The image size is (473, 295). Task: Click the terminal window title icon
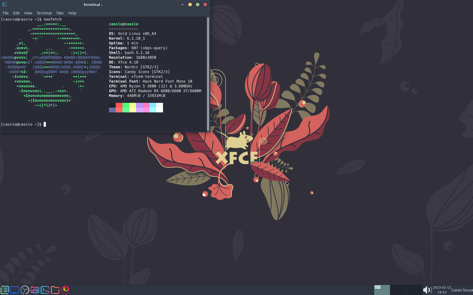[5, 4]
